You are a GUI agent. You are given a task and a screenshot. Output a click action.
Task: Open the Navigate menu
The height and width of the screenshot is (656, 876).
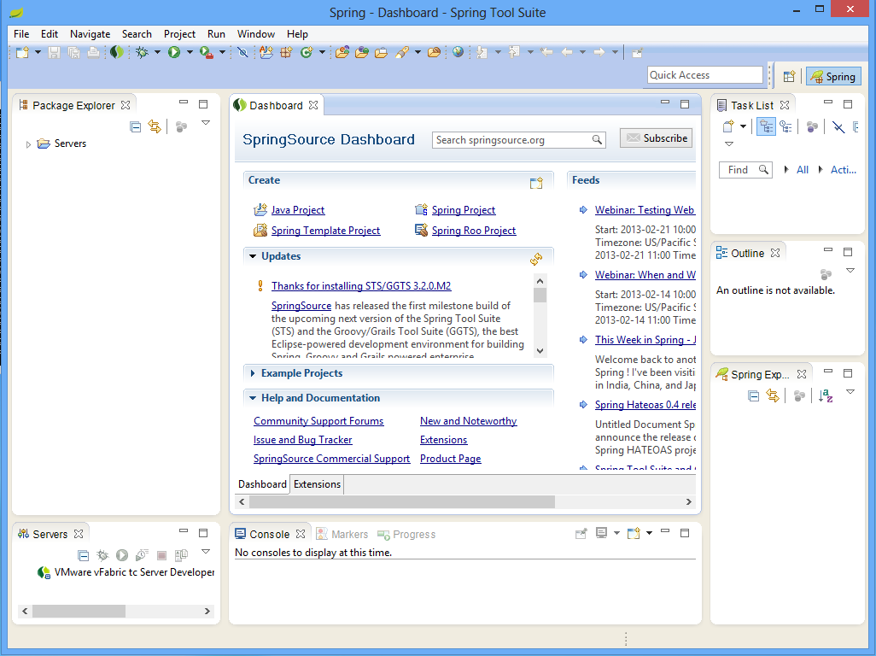tap(90, 34)
